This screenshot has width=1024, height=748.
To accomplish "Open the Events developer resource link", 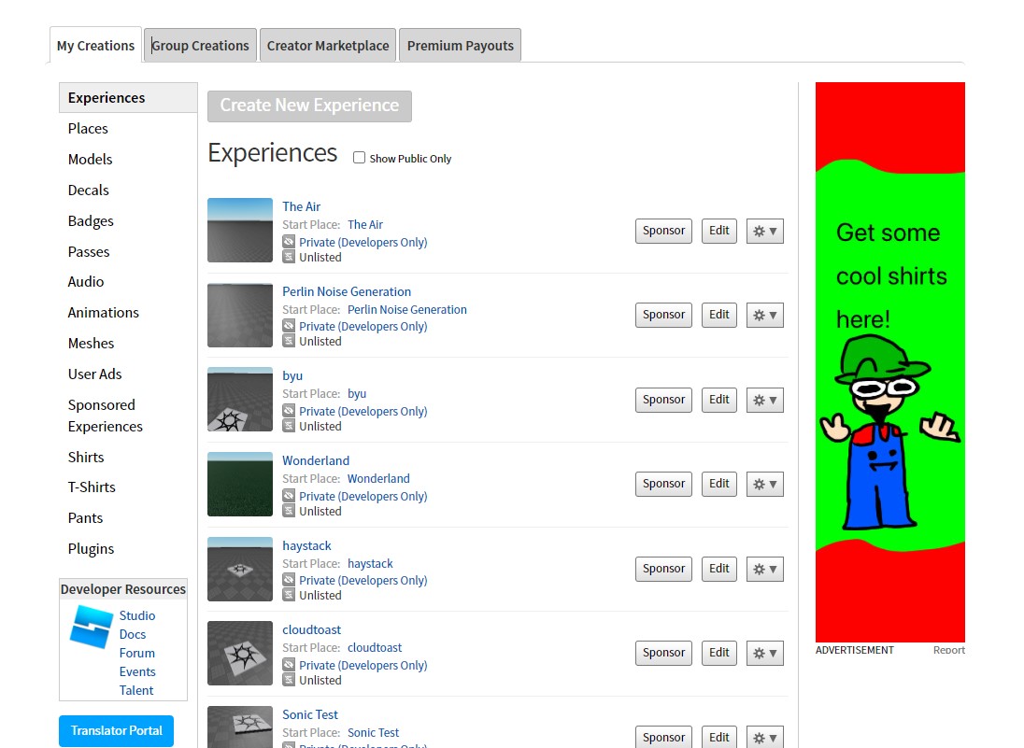I will click(137, 671).
